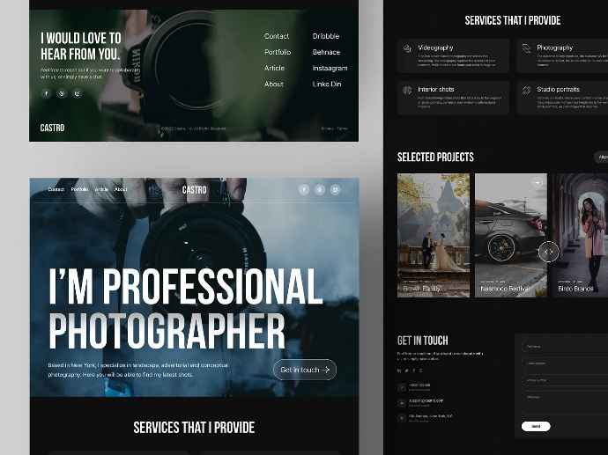Open the footer Links Din link
The height and width of the screenshot is (455, 608).
coord(327,84)
